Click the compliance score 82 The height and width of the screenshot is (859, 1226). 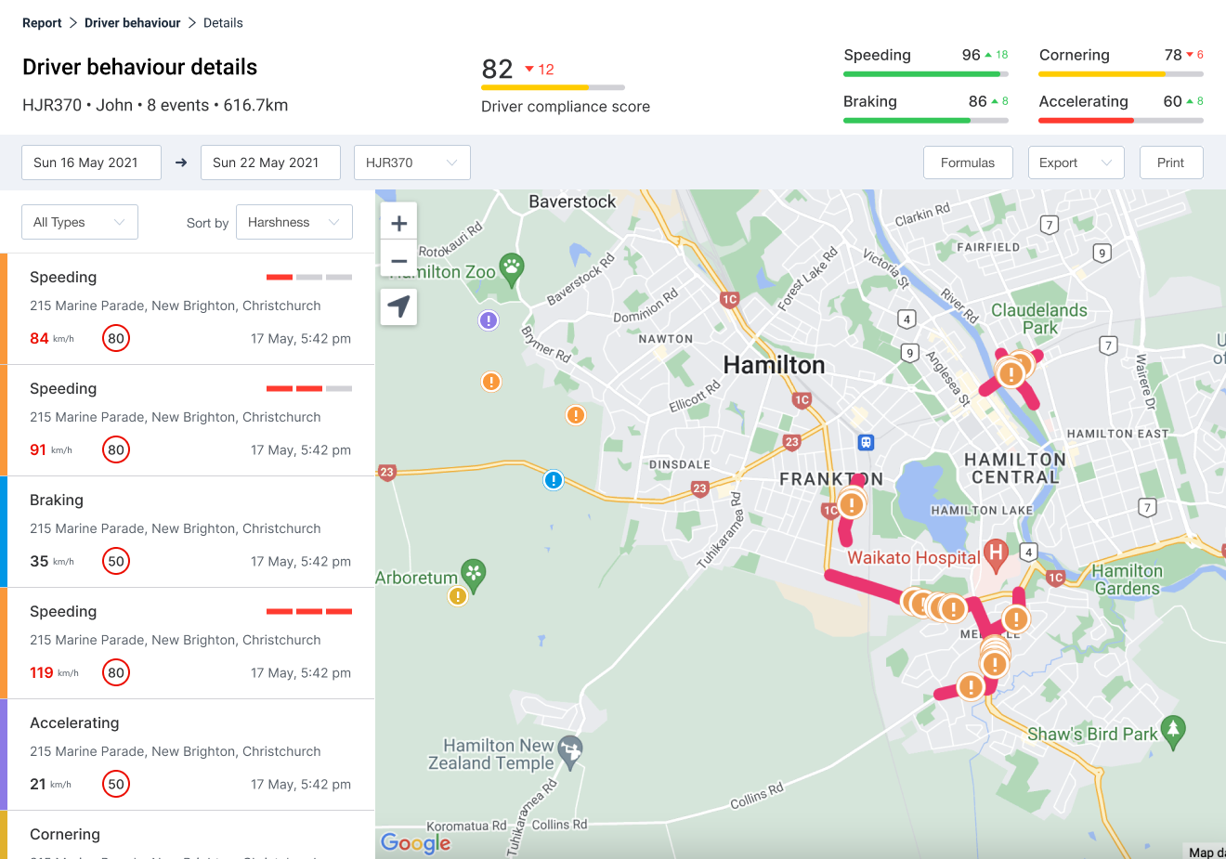pyautogui.click(x=497, y=69)
